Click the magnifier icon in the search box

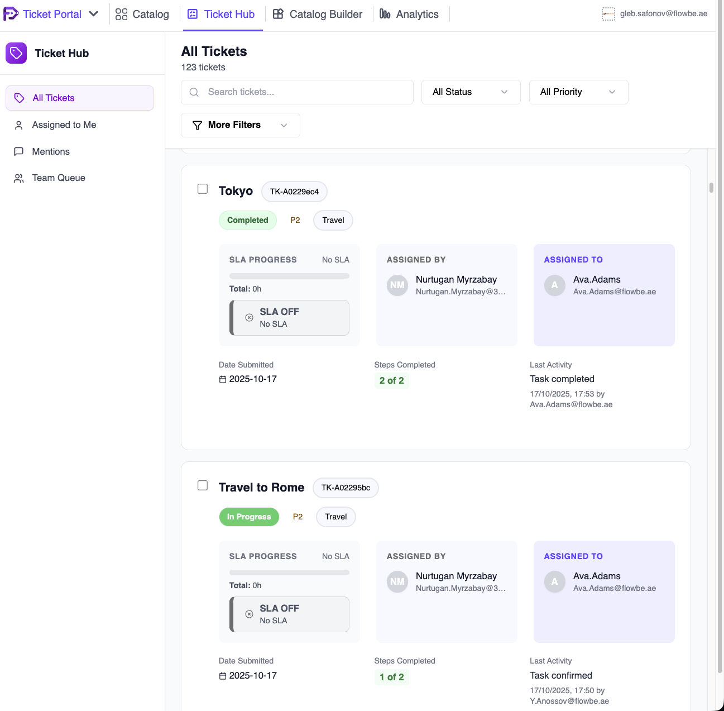click(194, 92)
